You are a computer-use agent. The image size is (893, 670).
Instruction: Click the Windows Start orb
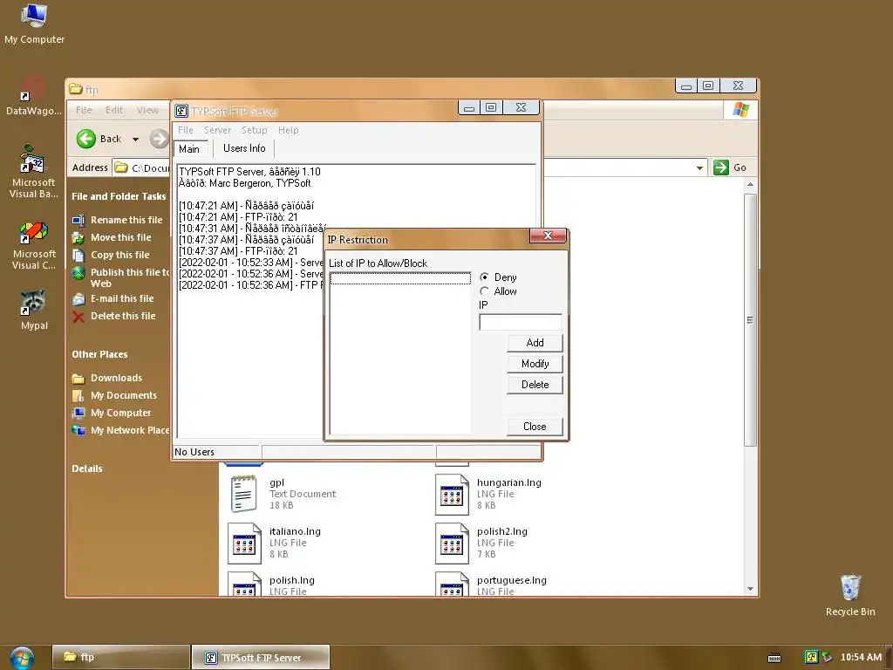[22, 658]
